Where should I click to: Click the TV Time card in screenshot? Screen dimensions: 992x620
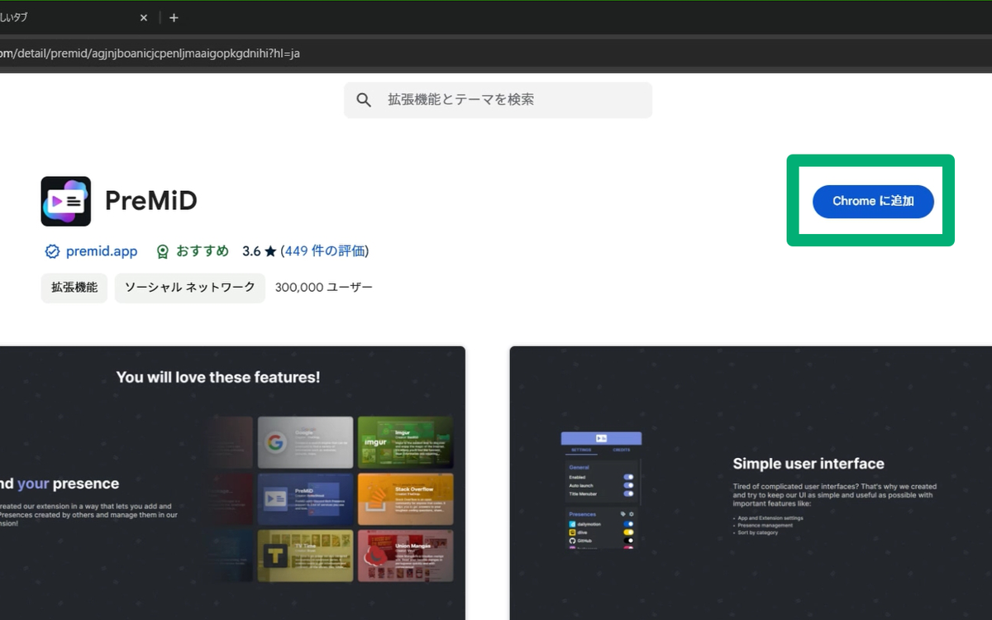(x=305, y=556)
